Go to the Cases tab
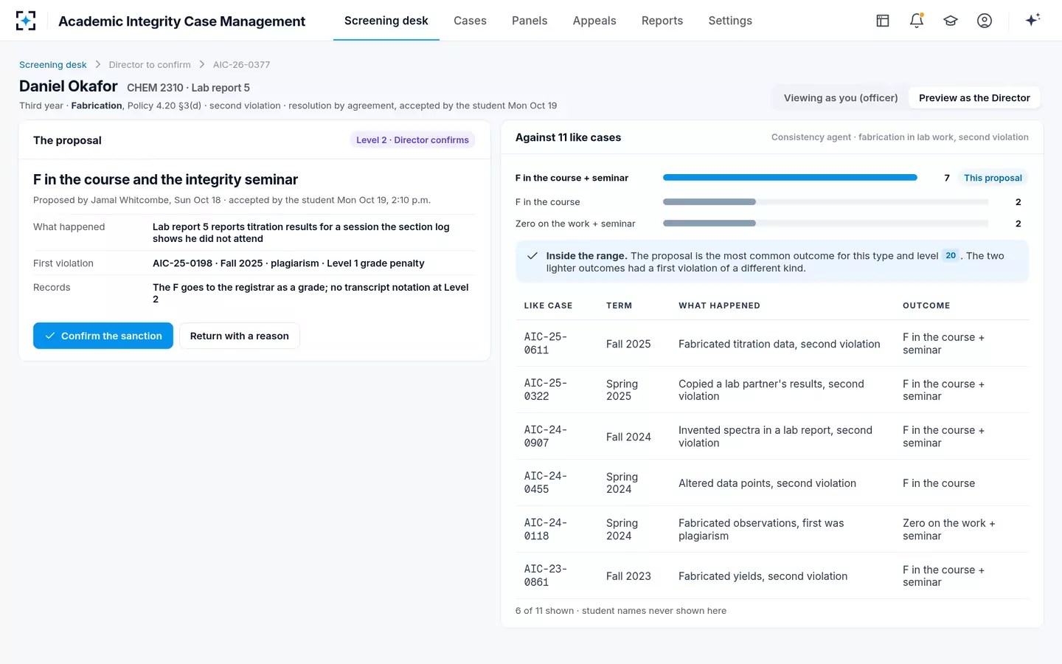Viewport: 1062px width, 664px height. [x=470, y=21]
